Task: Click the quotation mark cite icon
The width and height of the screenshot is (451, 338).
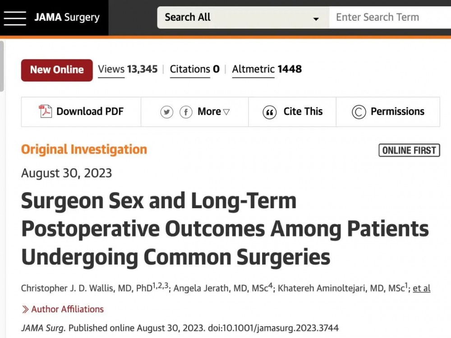Action: (x=270, y=112)
